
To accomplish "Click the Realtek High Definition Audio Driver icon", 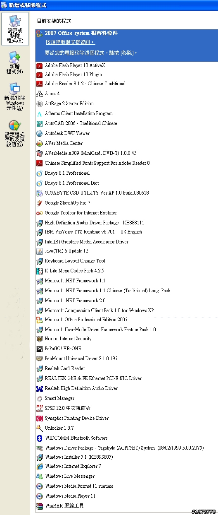I will pyautogui.click(x=40, y=388).
